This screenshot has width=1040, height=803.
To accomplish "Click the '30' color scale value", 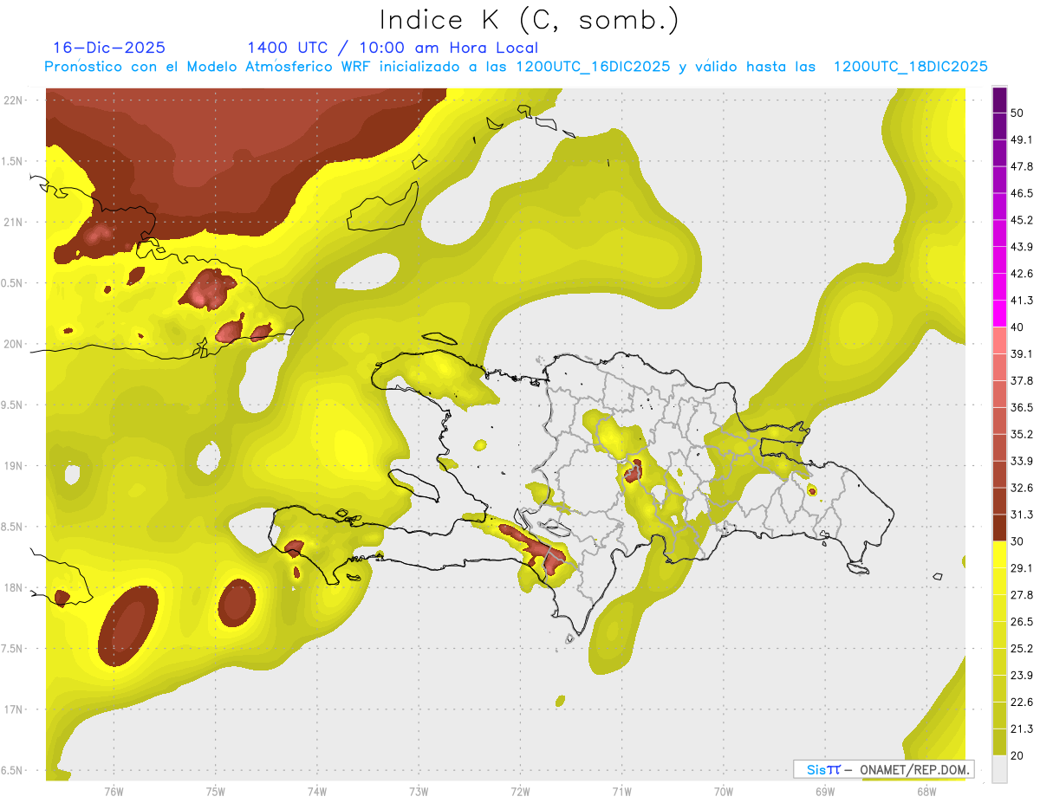I will pyautogui.click(x=1018, y=541).
